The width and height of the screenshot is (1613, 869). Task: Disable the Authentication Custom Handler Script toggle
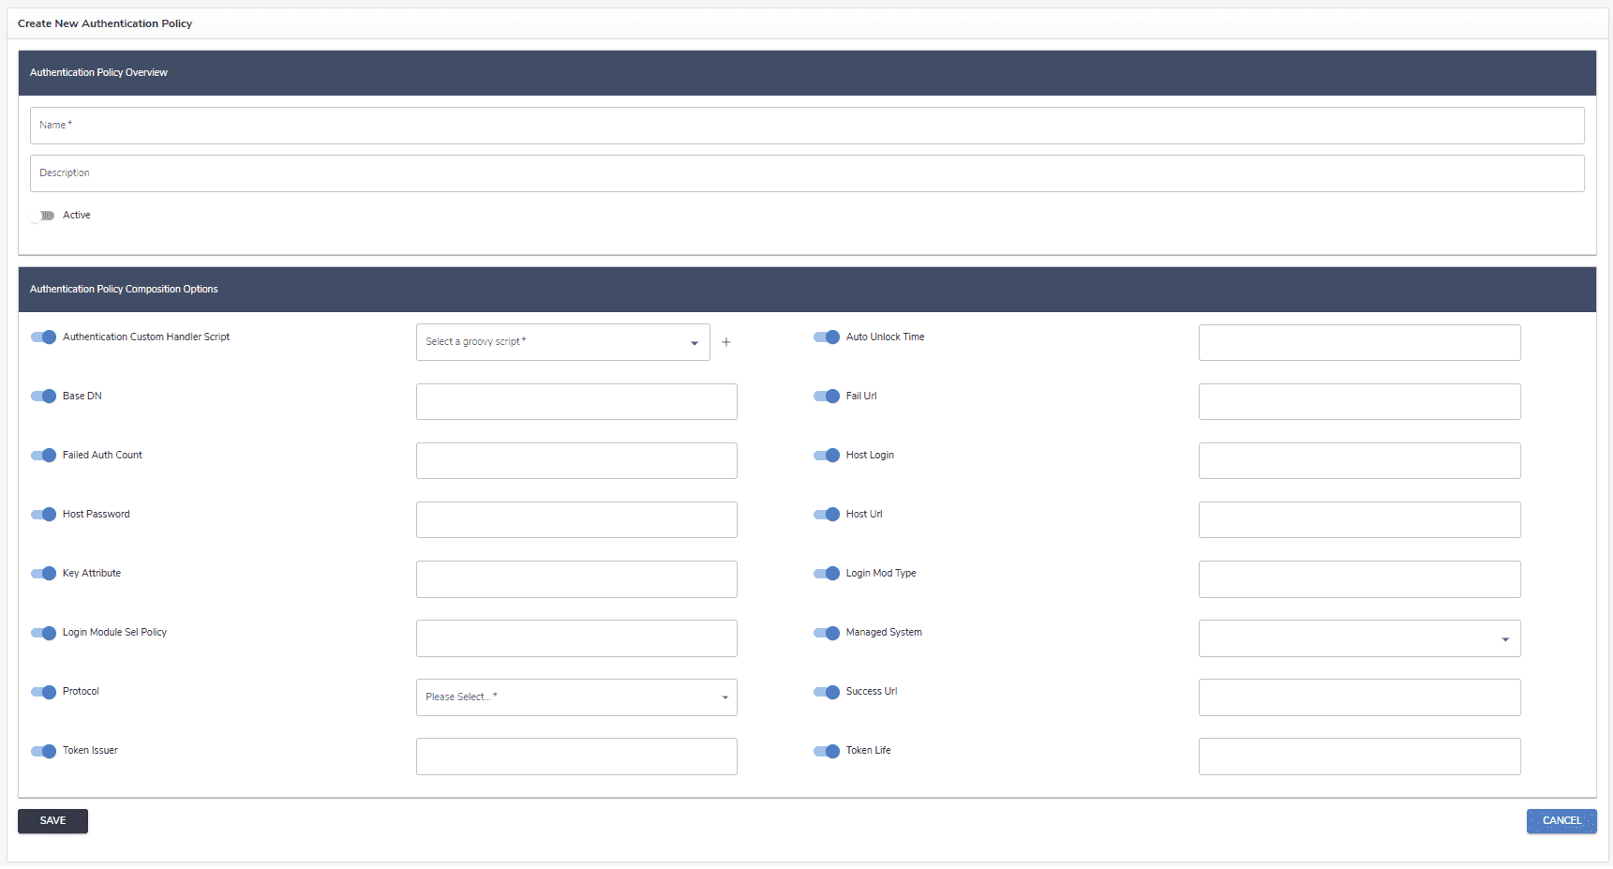[x=44, y=337]
